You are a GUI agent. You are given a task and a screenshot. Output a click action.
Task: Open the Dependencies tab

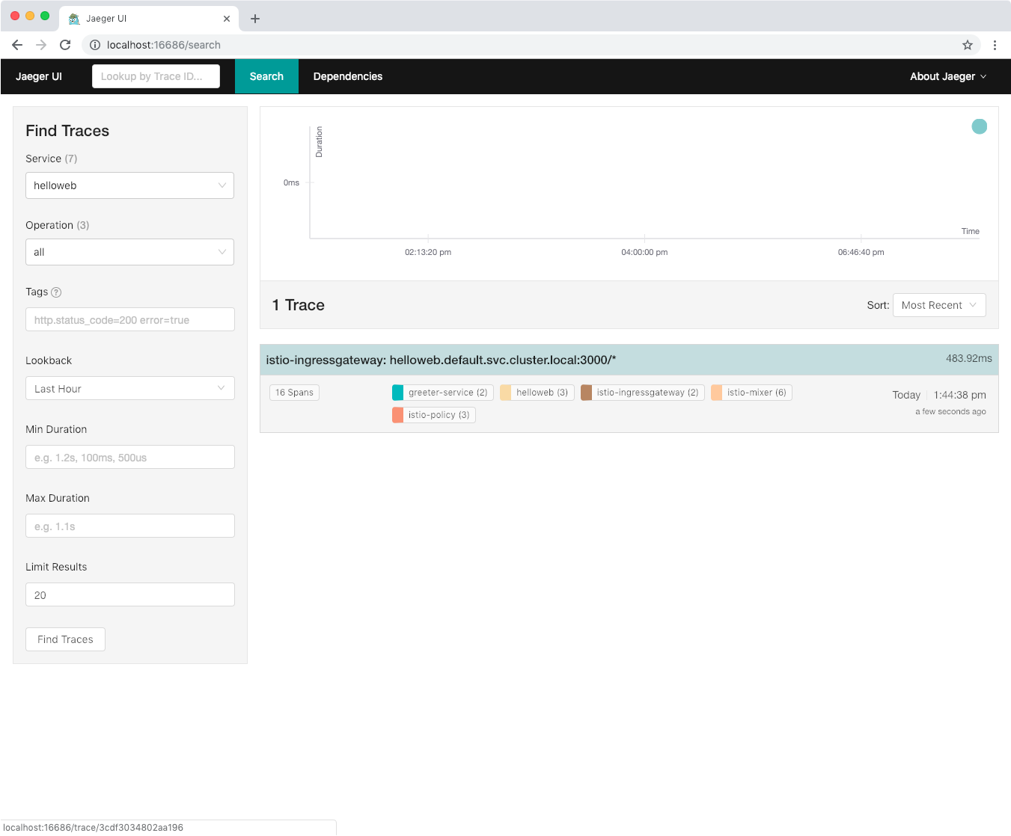(348, 76)
